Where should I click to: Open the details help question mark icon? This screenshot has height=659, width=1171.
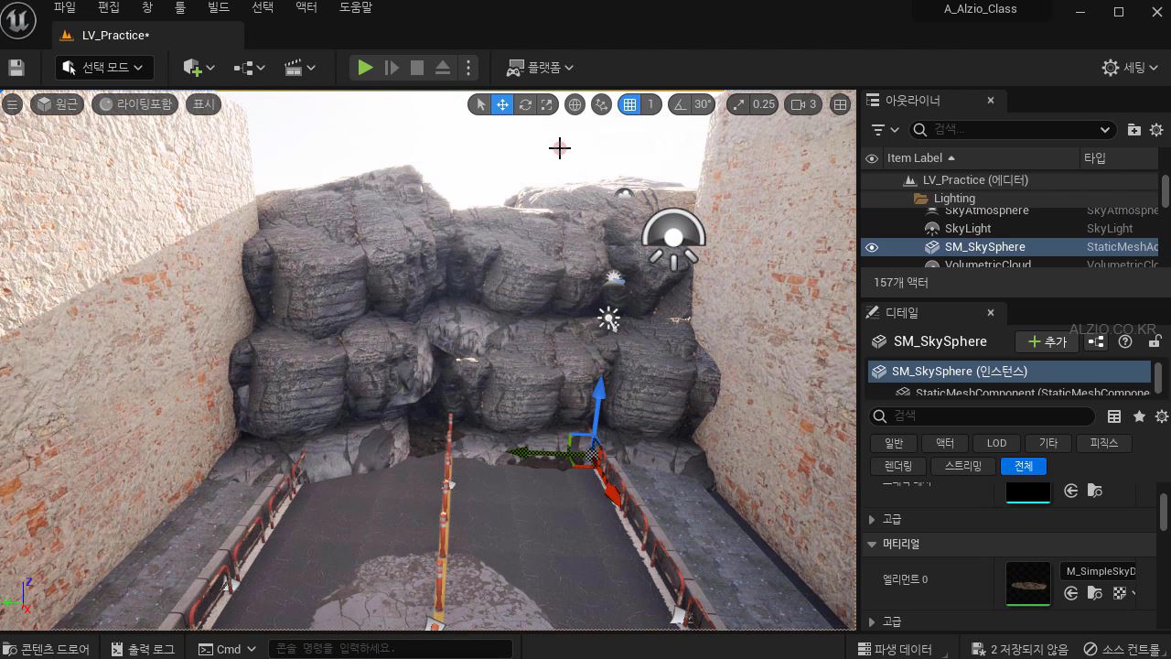pos(1125,341)
